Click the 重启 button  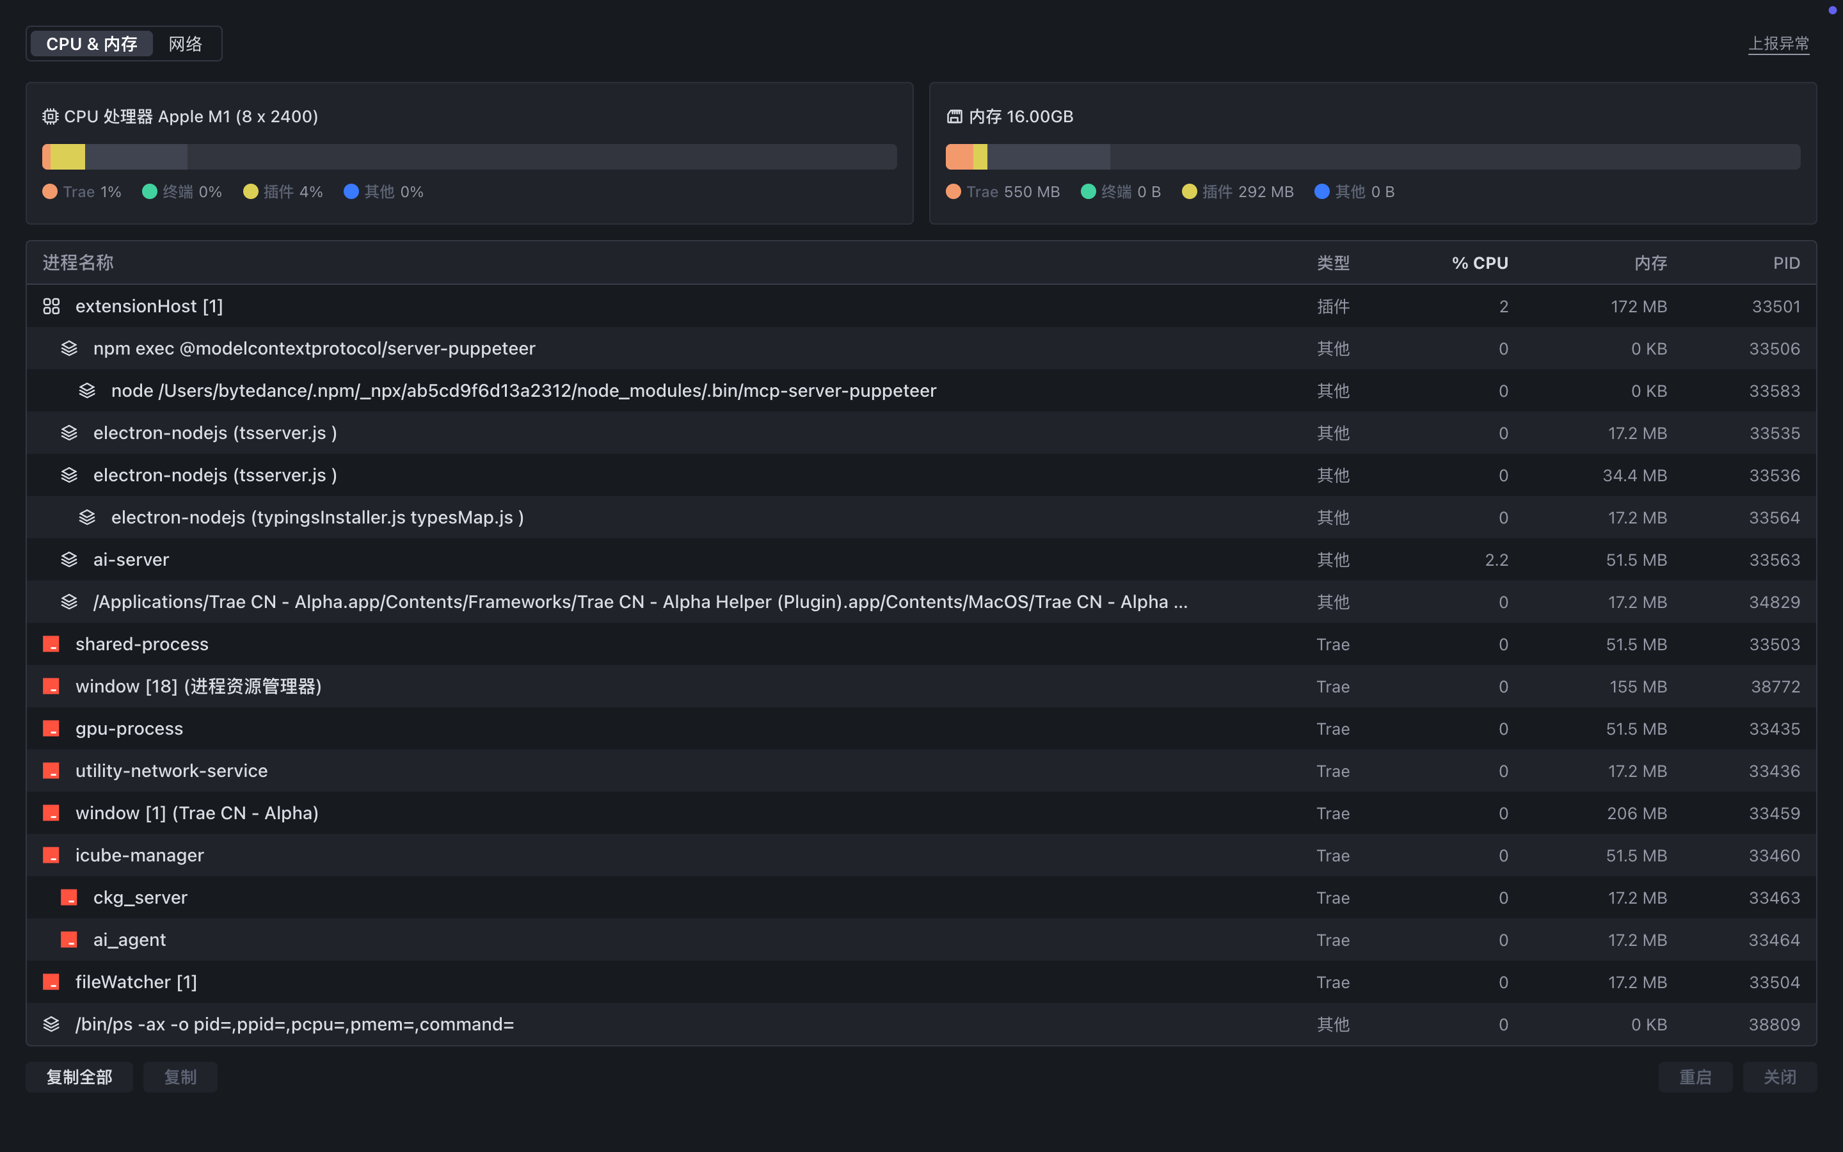click(x=1695, y=1077)
